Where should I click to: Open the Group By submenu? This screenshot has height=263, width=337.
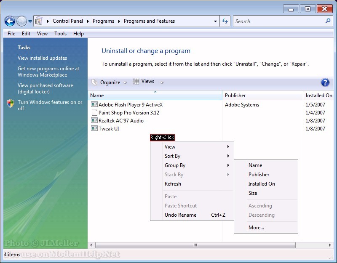192,165
